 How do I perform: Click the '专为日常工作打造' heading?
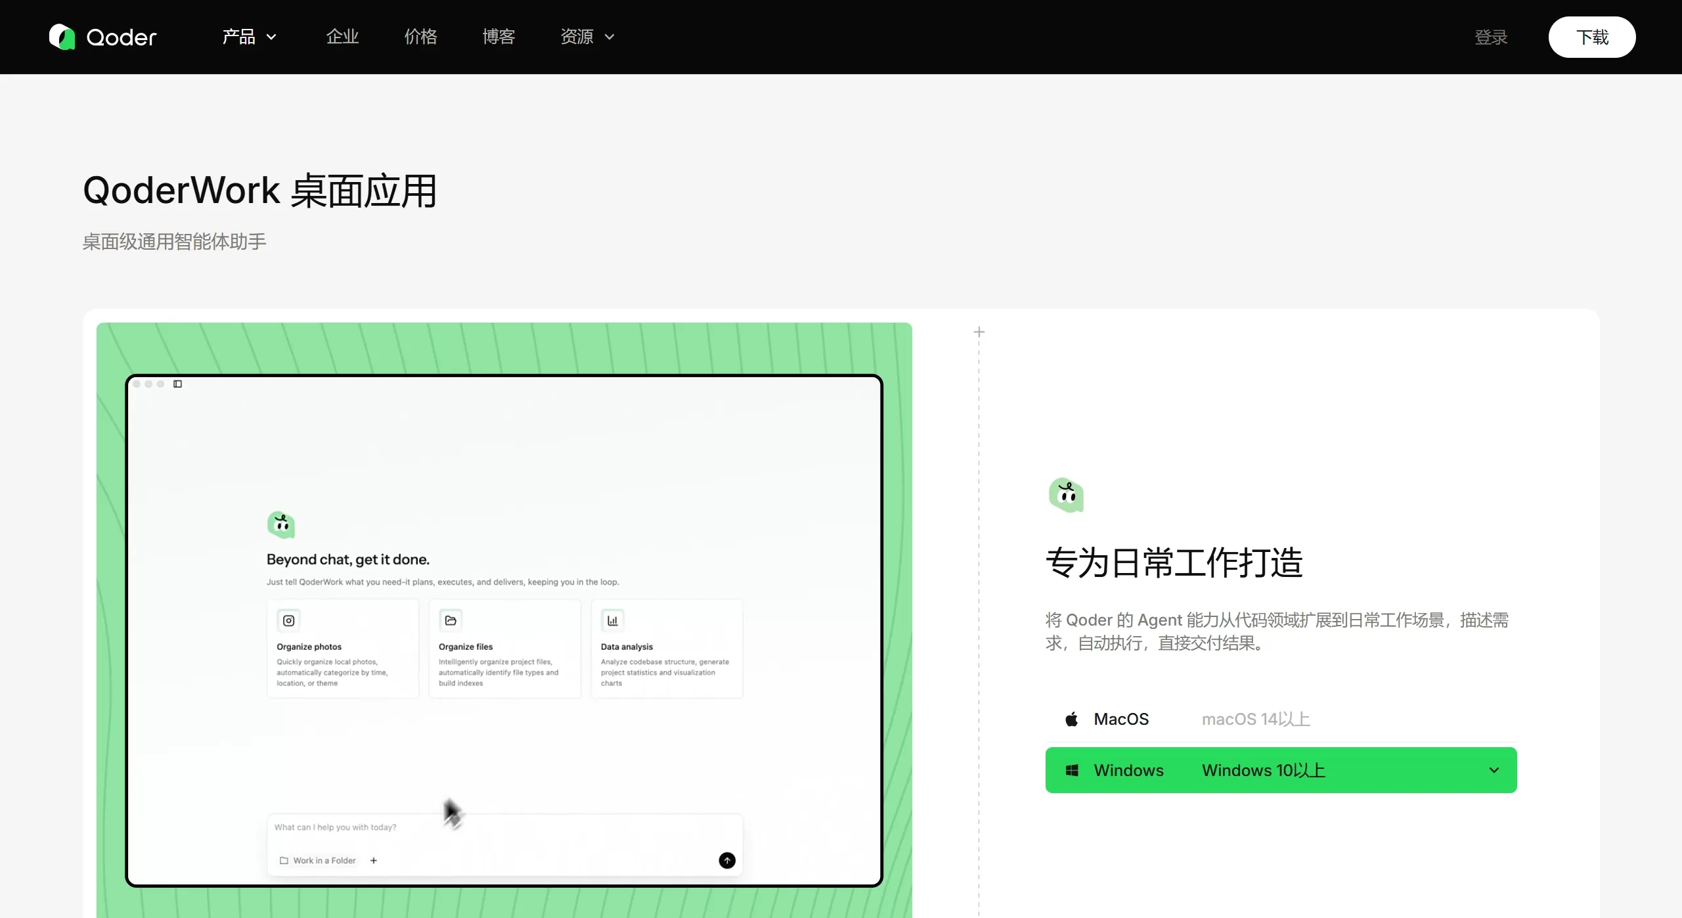(1174, 563)
